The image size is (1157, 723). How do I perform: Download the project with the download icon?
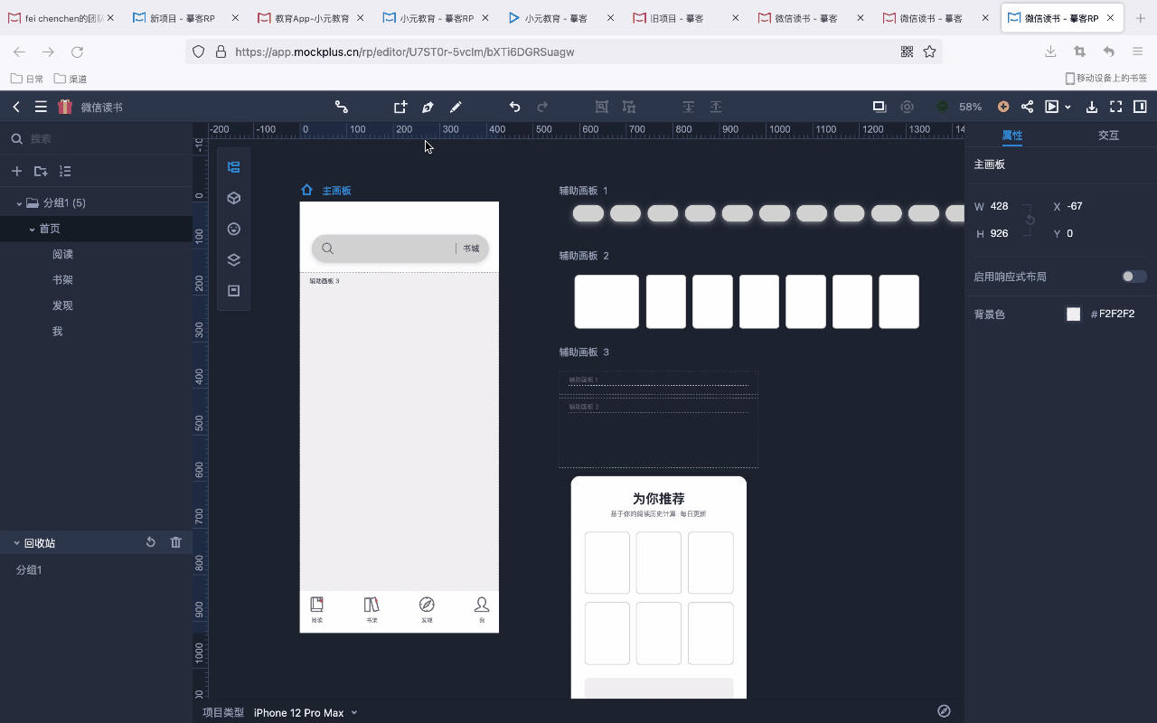pyautogui.click(x=1091, y=107)
